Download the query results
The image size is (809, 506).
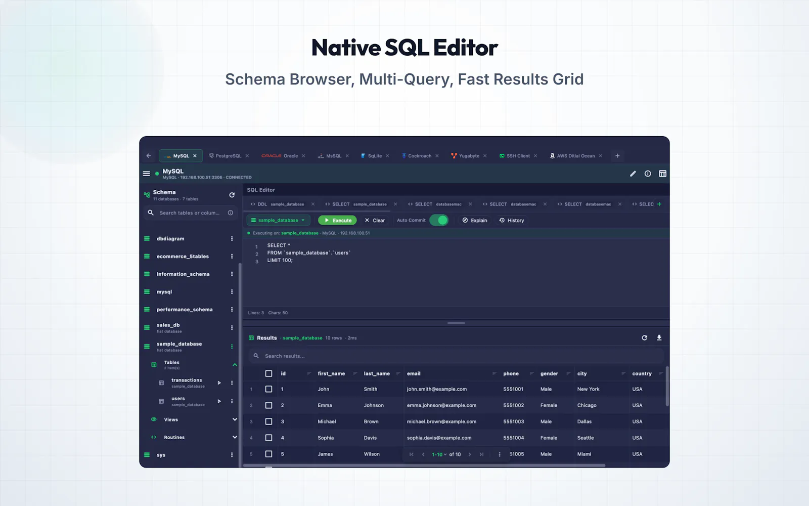[659, 338]
